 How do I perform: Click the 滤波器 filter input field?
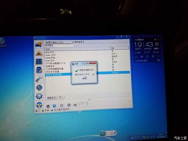pos(63,45)
